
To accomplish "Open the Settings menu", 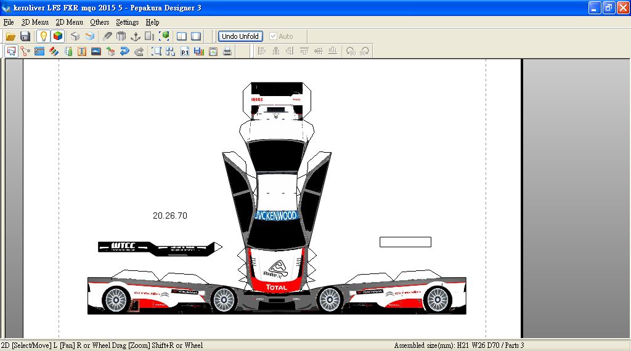I will pos(127,22).
